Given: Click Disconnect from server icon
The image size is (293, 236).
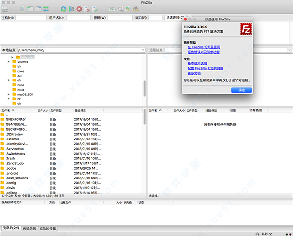Looking at the screenshot, I should [x=87, y=9].
